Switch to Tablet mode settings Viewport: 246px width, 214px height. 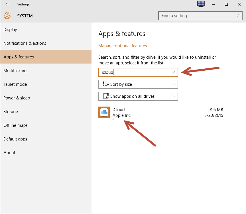(15, 84)
